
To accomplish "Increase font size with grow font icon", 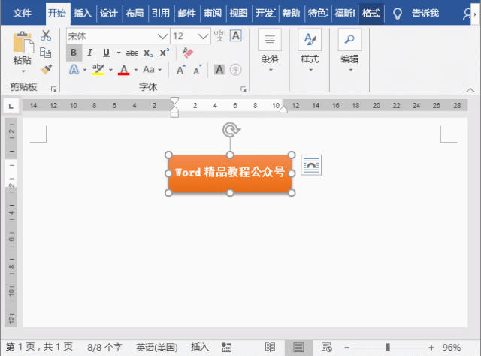I will [x=180, y=70].
